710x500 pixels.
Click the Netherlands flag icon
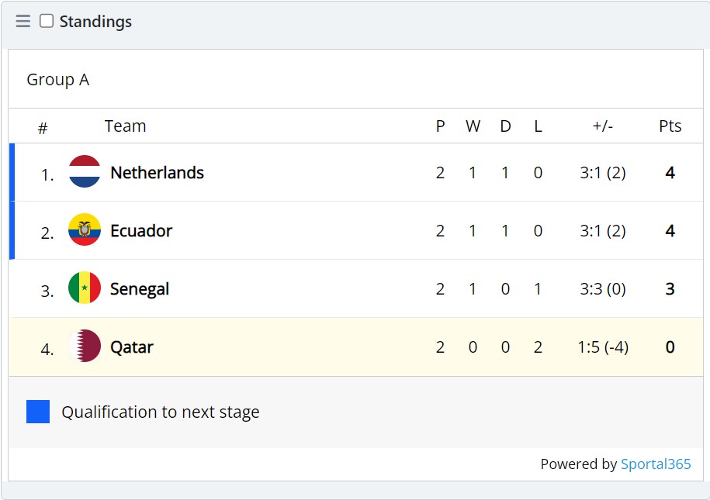point(85,172)
